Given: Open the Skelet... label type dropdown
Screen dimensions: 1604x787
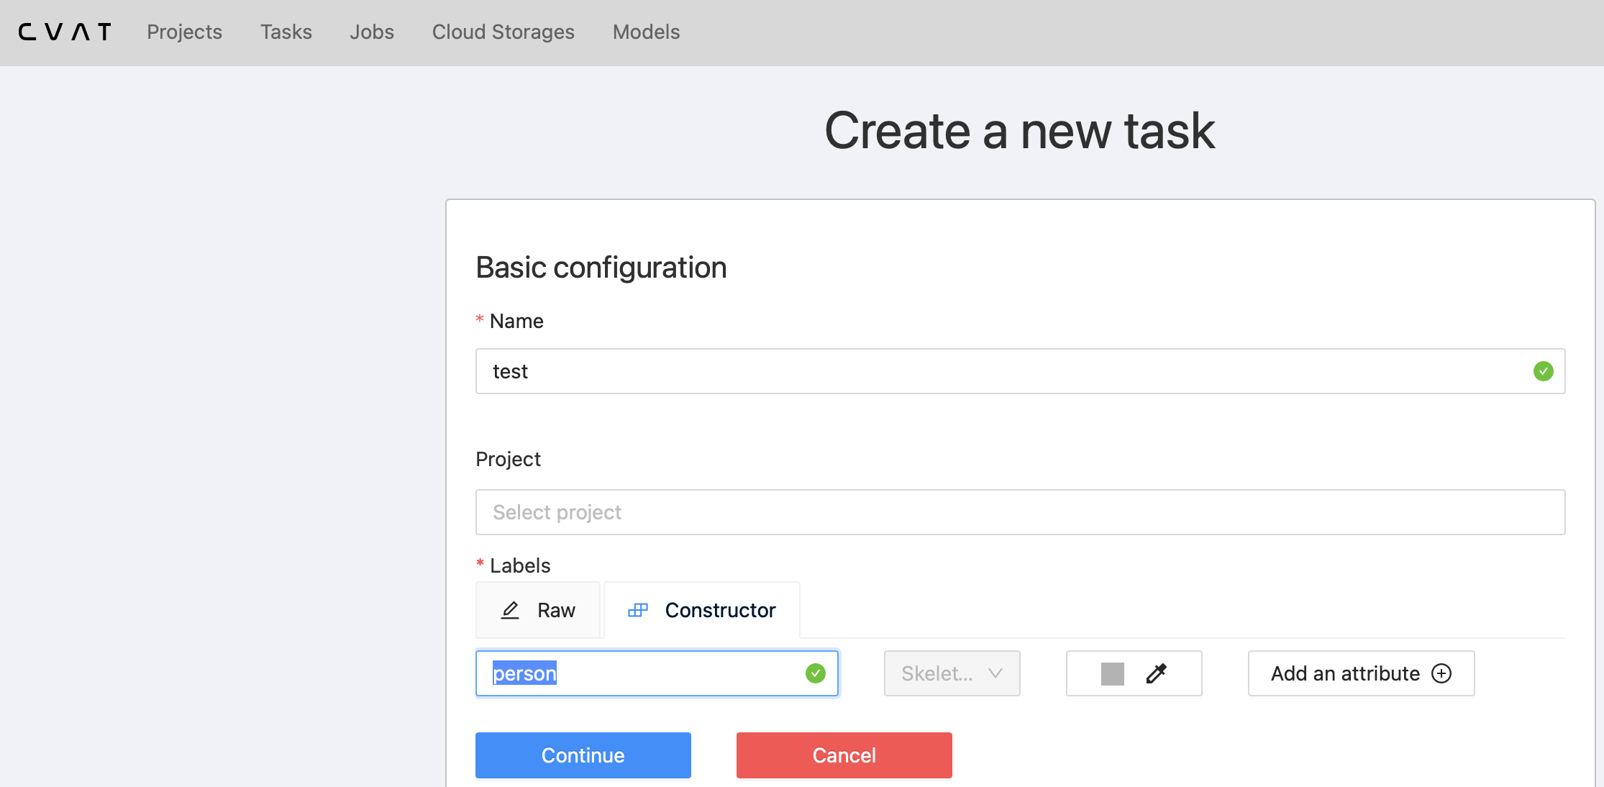Looking at the screenshot, I should pyautogui.click(x=951, y=673).
